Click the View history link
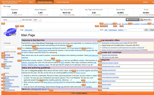154x95 pixels. pyautogui.click(x=113, y=30)
